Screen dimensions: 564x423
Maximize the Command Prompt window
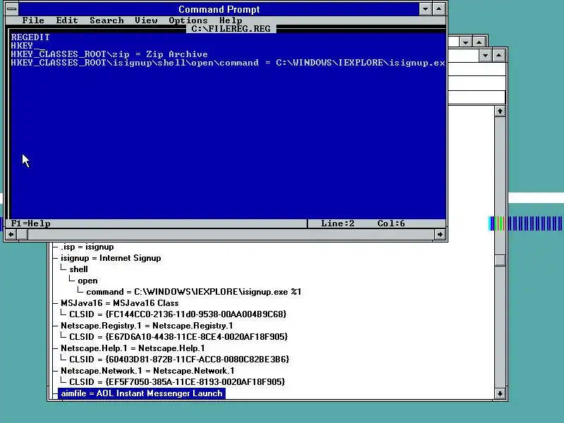[439, 9]
